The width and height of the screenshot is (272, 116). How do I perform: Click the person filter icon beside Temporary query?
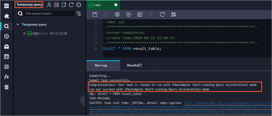[49, 5]
